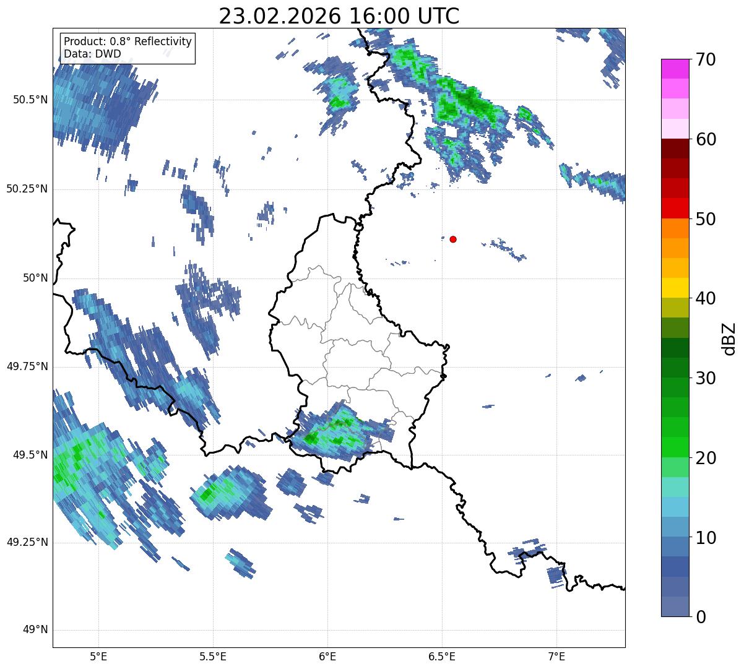Click the magenta top colorbar segment
This screenshot has height=669, width=744.
click(x=675, y=69)
